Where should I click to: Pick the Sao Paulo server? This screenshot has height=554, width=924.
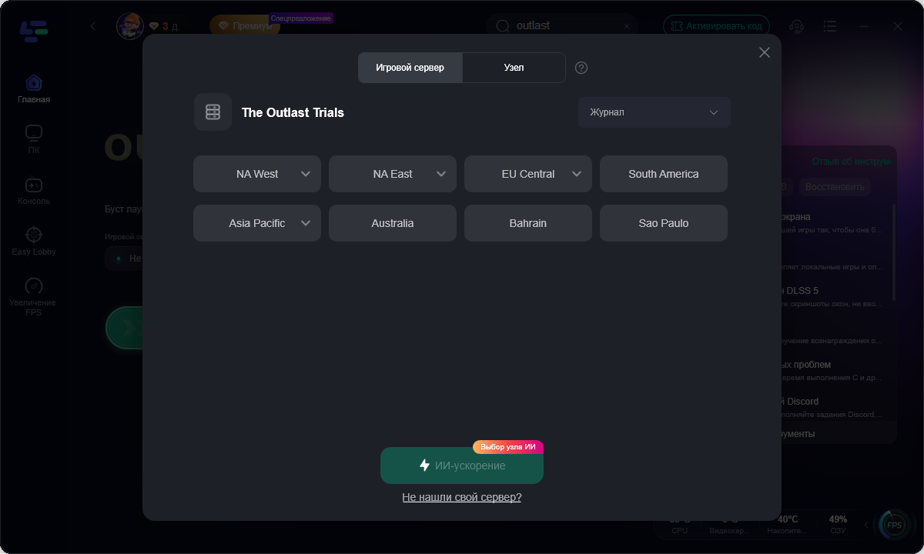664,223
